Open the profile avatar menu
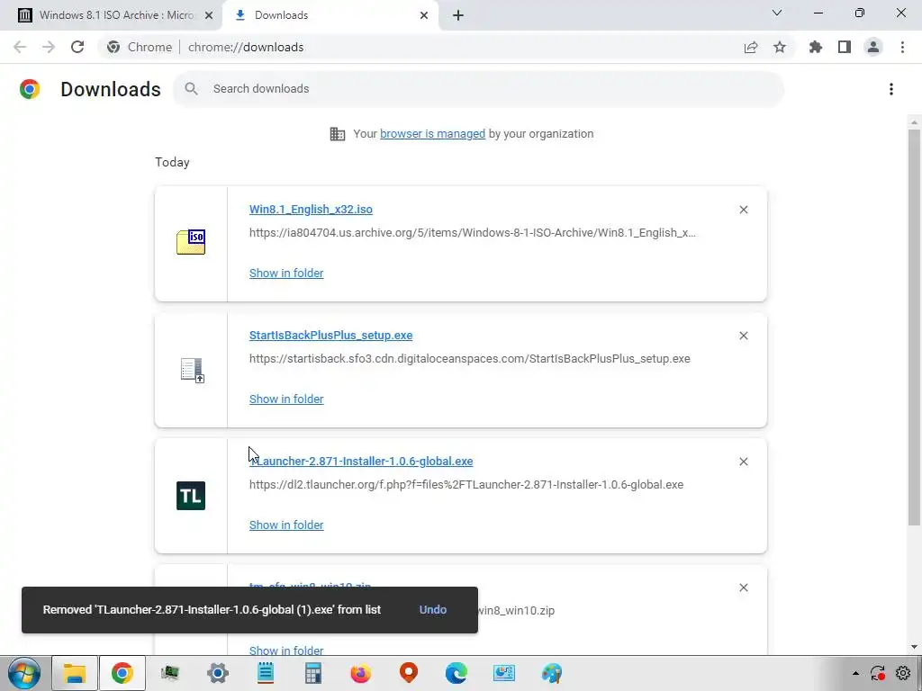Screen dimensions: 922x691 (x=873, y=47)
